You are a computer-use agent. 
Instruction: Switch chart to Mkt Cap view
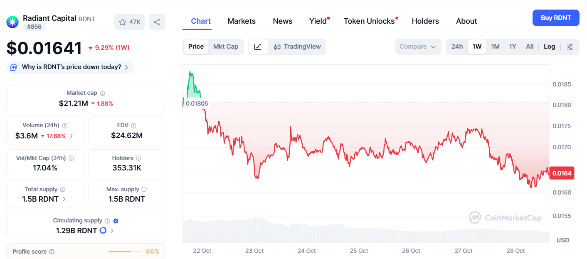click(x=226, y=47)
